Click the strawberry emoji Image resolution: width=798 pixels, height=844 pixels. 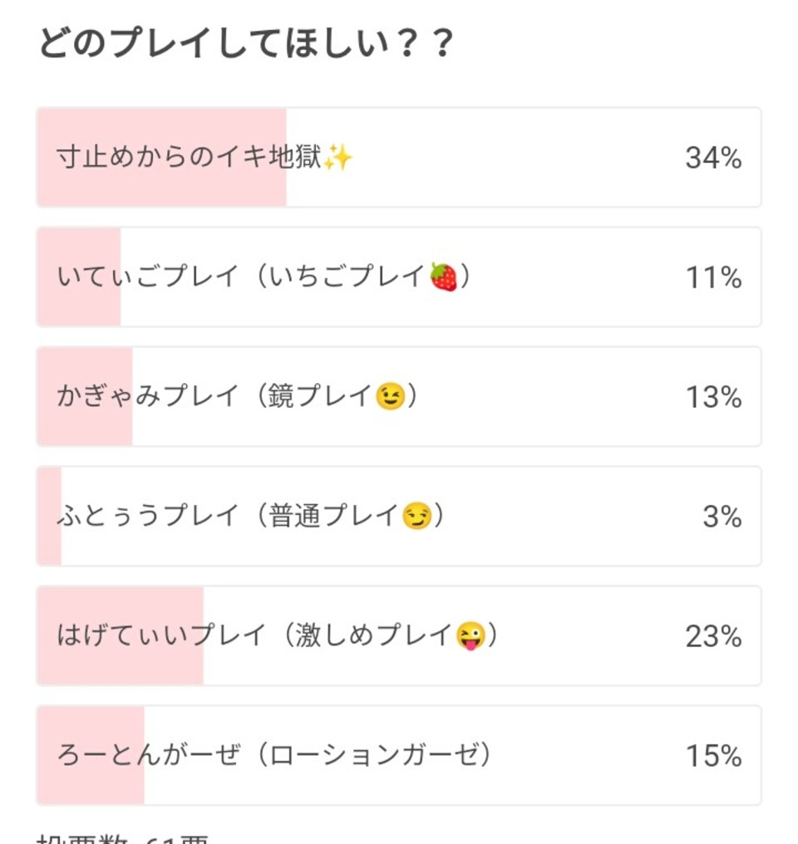click(x=443, y=277)
